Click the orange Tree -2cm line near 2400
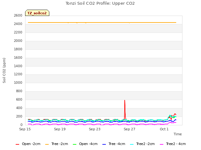The width and height of the screenshot is (201, 150). [x=102, y=22]
